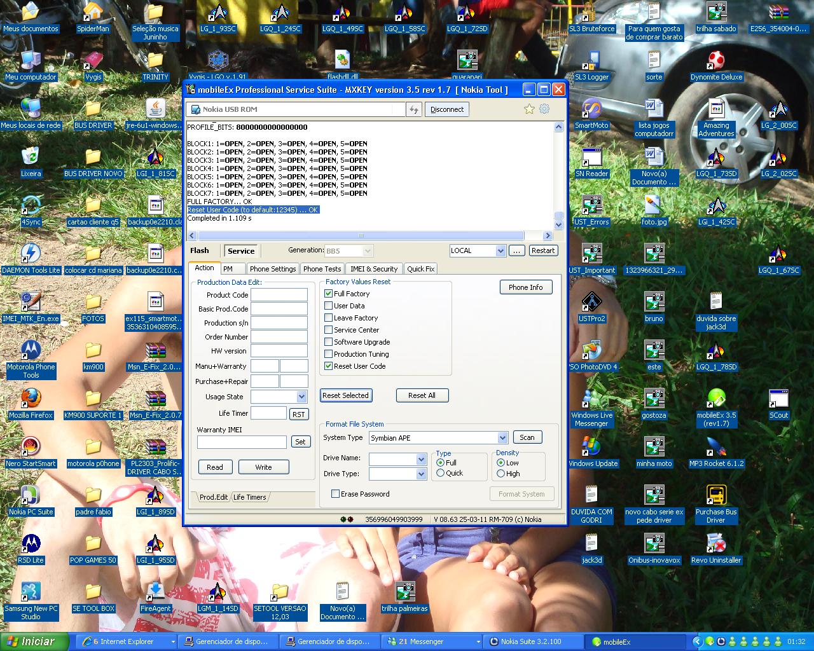Switch to the Life Timers bottom tab
814x651 pixels.
249,497
